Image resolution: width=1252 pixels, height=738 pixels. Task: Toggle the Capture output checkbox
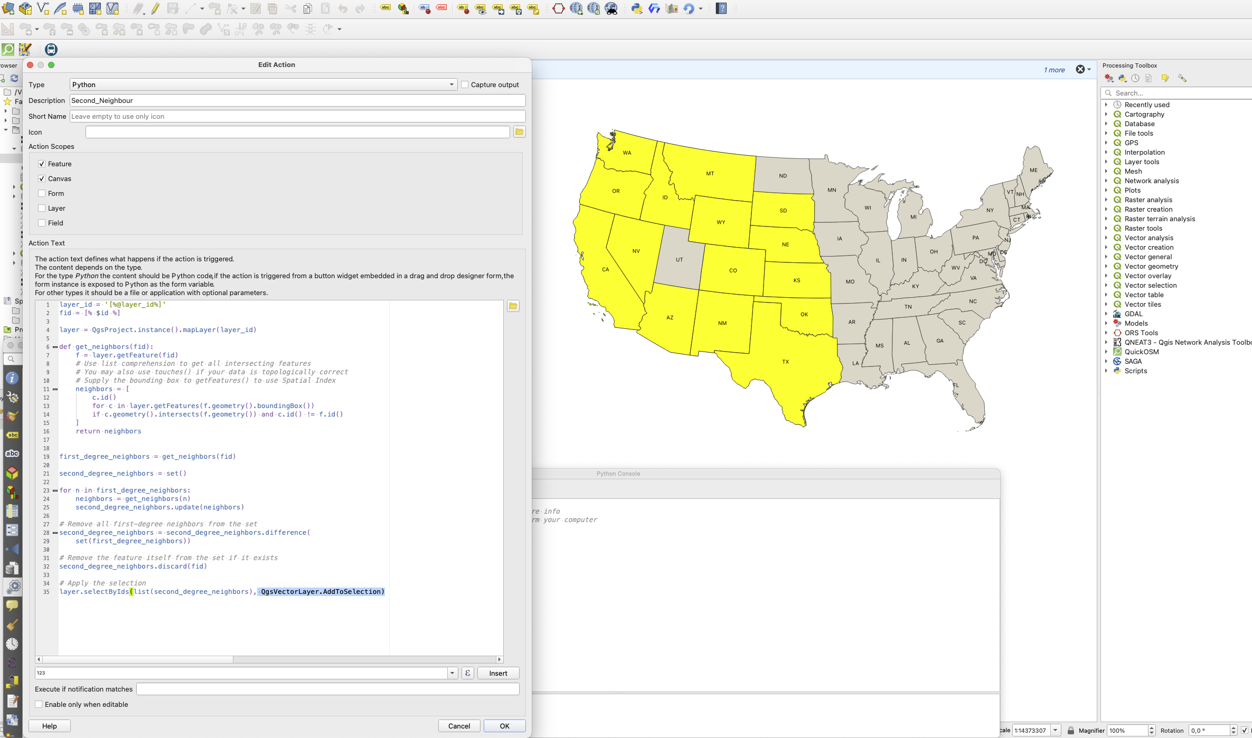tap(465, 84)
